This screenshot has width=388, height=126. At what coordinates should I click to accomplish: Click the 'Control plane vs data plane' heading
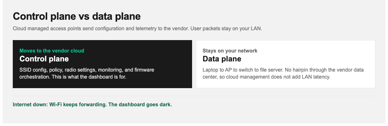pos(77,17)
